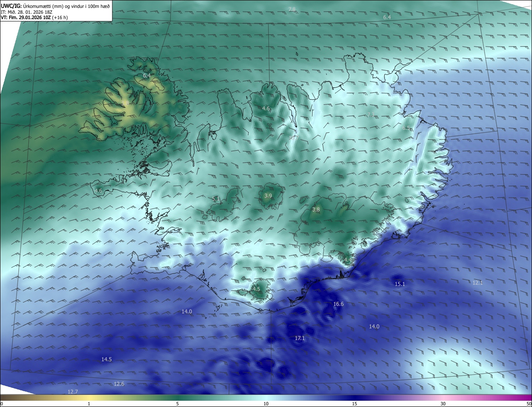This screenshot has height=407, width=532.
Task: Click the 3.9 value over the central glacier
Action: 268,196
